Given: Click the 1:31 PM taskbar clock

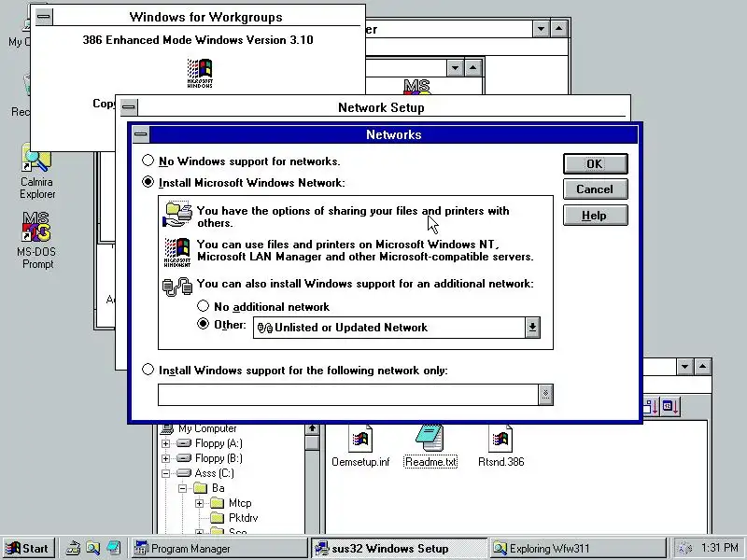Looking at the screenshot, I should click(719, 548).
